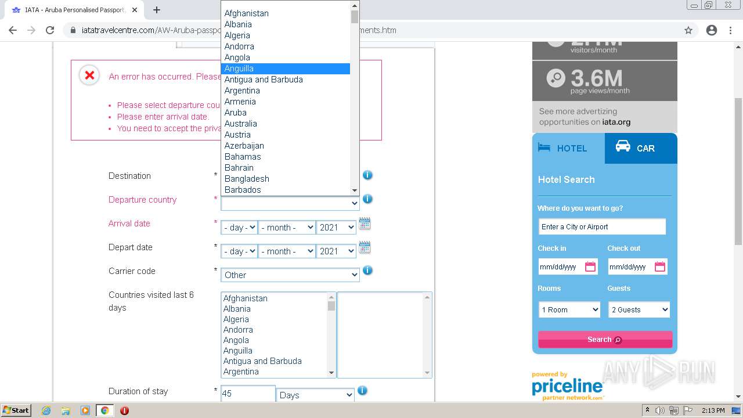743x418 pixels.
Task: Click the dropdown list scroll-down arrow
Action: pyautogui.click(x=355, y=190)
